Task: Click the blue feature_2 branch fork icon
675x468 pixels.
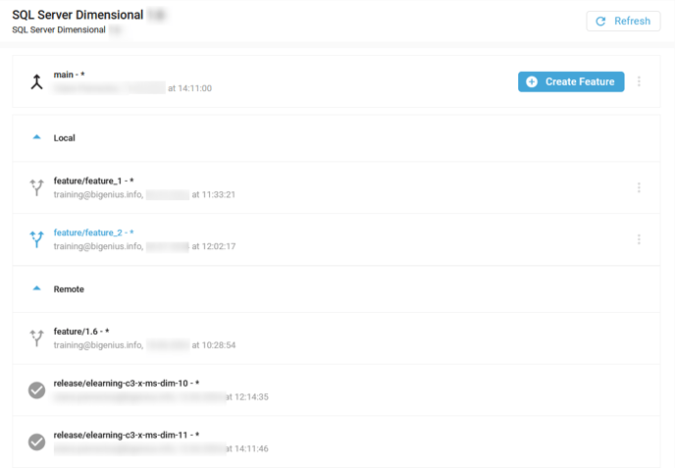Action: (36, 239)
